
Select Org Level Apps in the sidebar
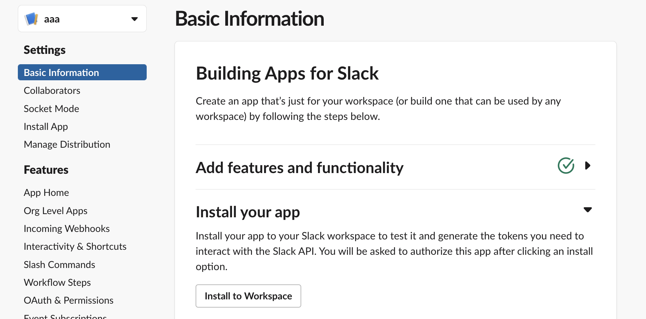(56, 211)
